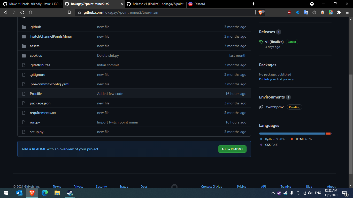The width and height of the screenshot is (353, 198).
Task: Click the home icon in the browser toolbar
Action: click(x=30, y=12)
